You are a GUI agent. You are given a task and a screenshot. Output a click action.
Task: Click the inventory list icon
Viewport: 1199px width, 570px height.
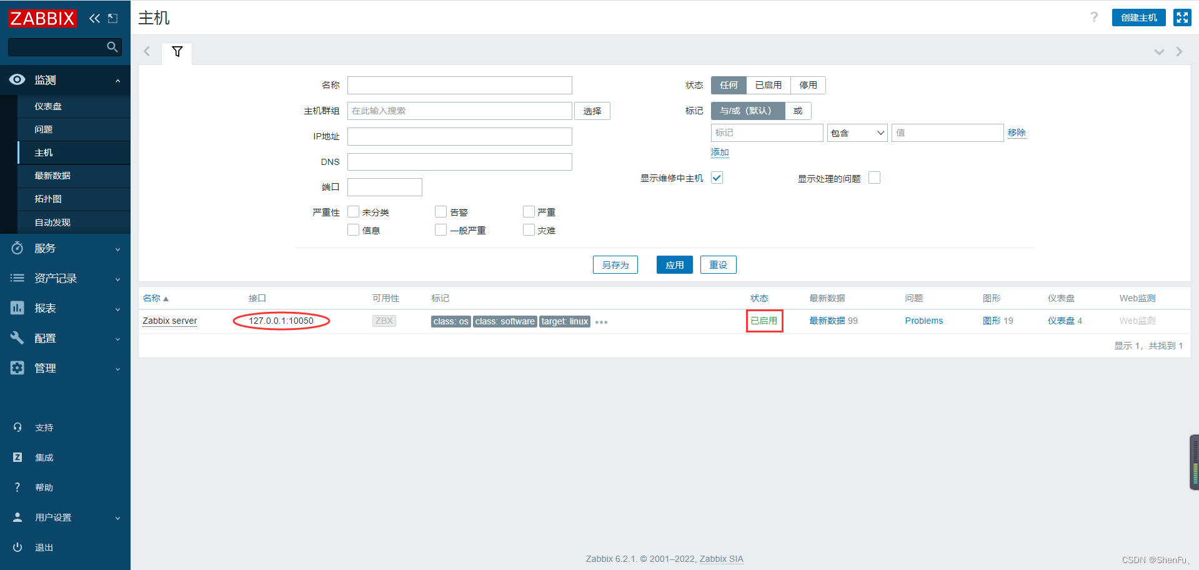(x=17, y=278)
